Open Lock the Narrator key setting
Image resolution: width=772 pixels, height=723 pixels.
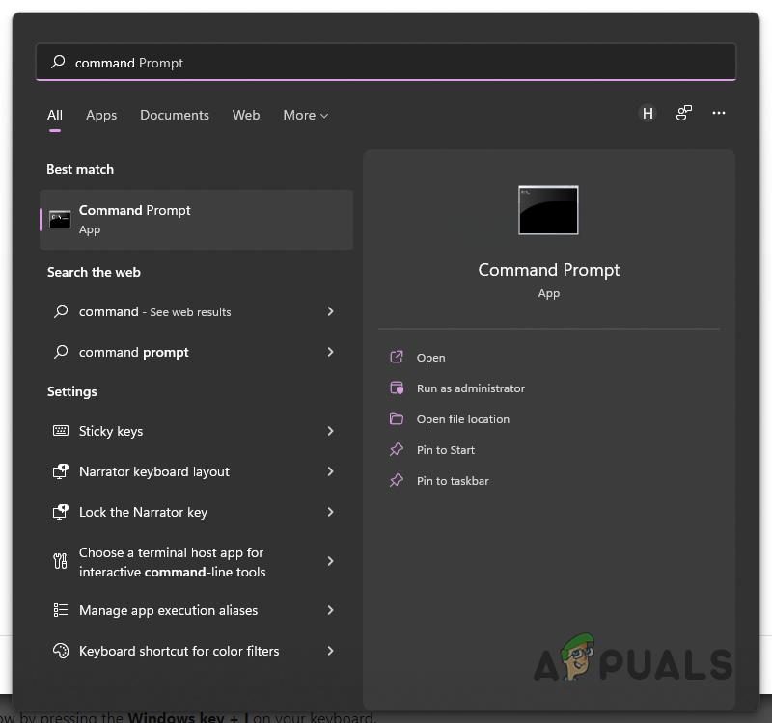coord(195,512)
